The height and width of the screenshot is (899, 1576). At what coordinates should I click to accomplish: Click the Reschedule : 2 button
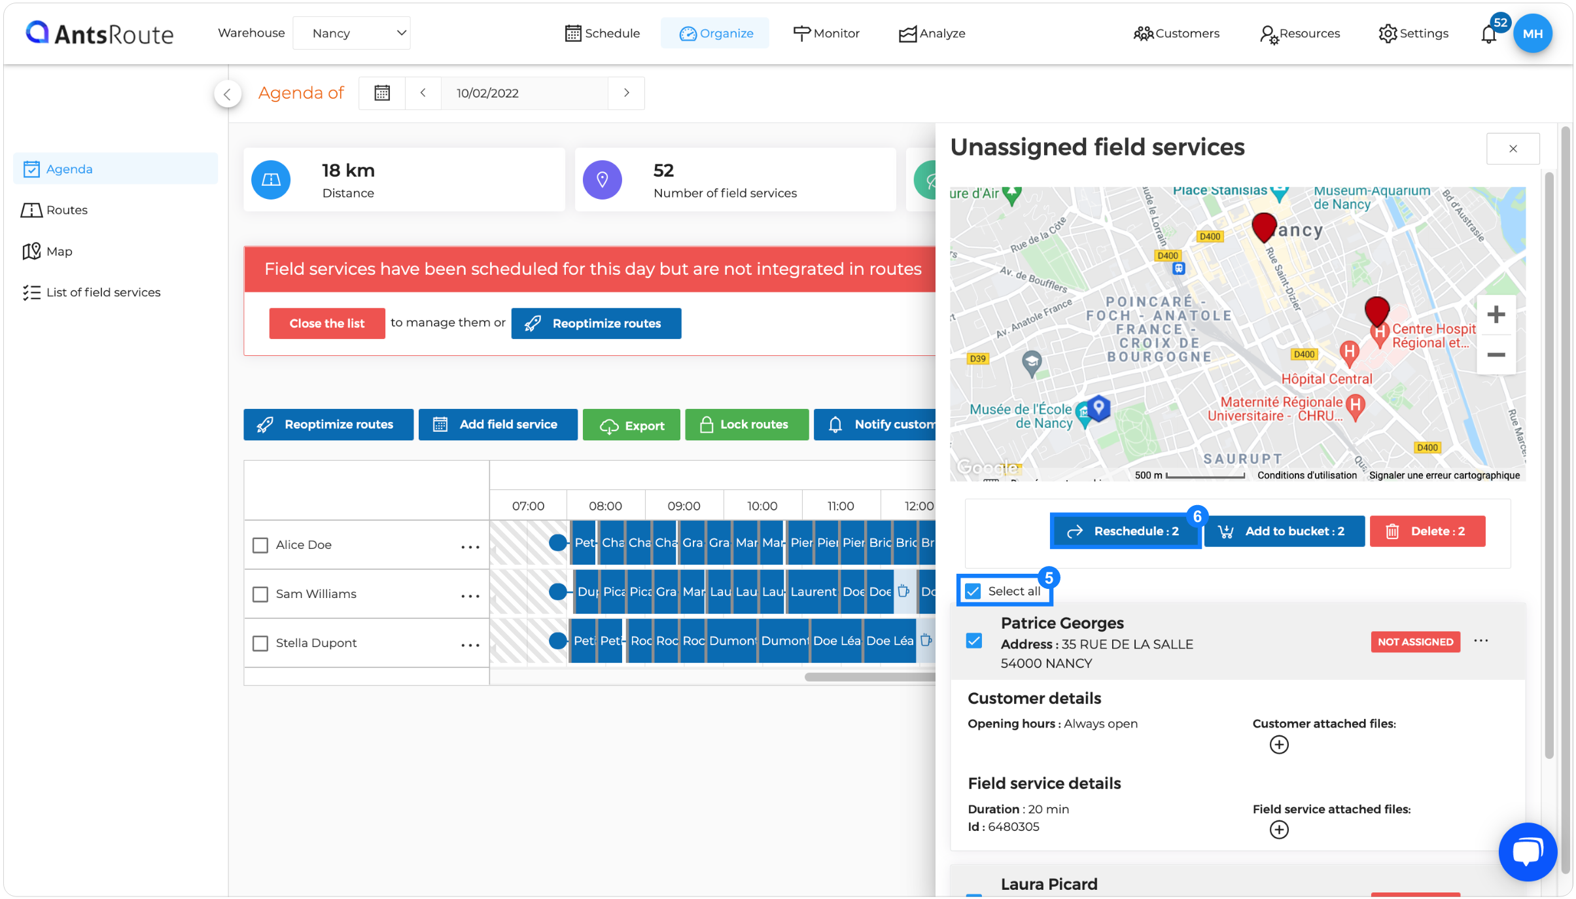click(x=1125, y=531)
